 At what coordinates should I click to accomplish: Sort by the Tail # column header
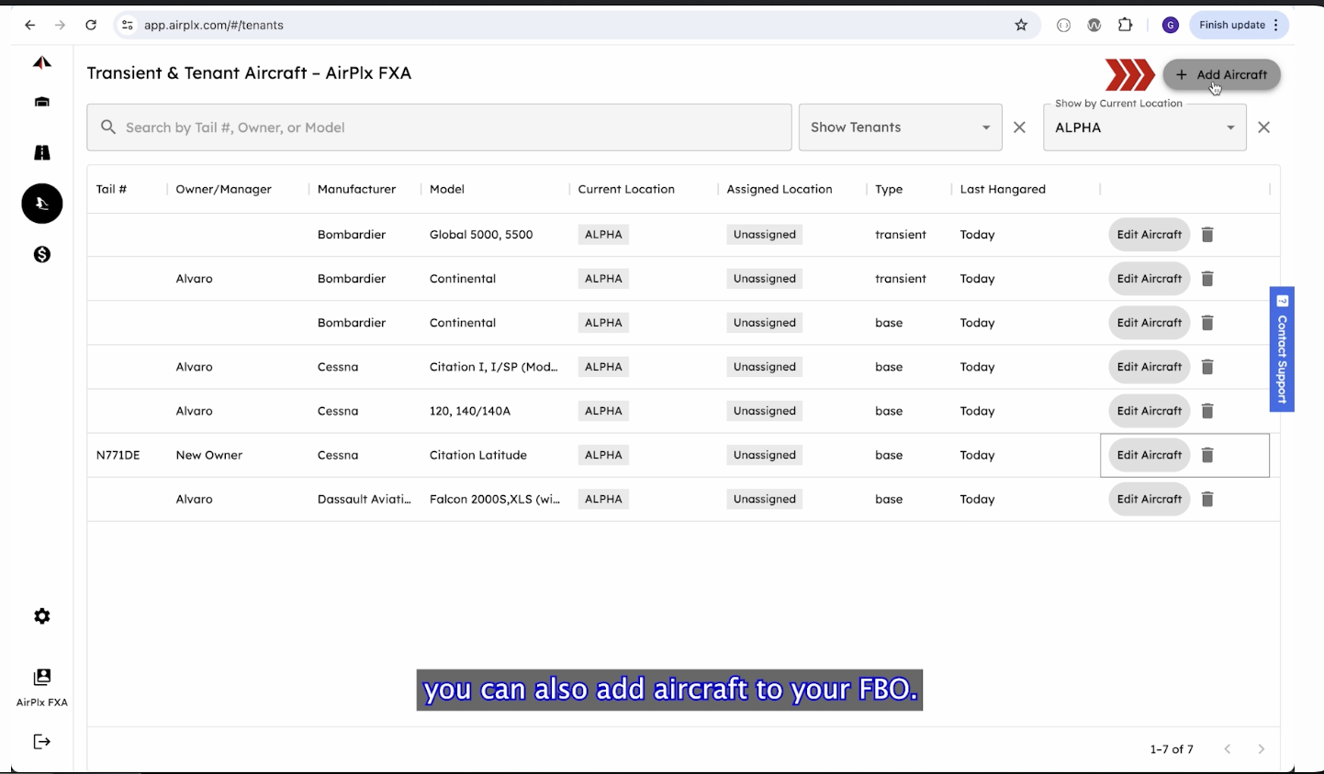[112, 189]
